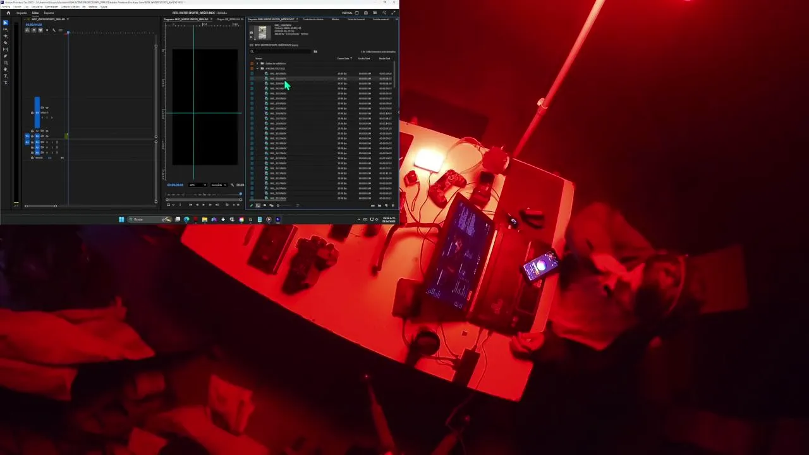
Task: Toggle V1 track output eye
Action: pyautogui.click(x=47, y=136)
